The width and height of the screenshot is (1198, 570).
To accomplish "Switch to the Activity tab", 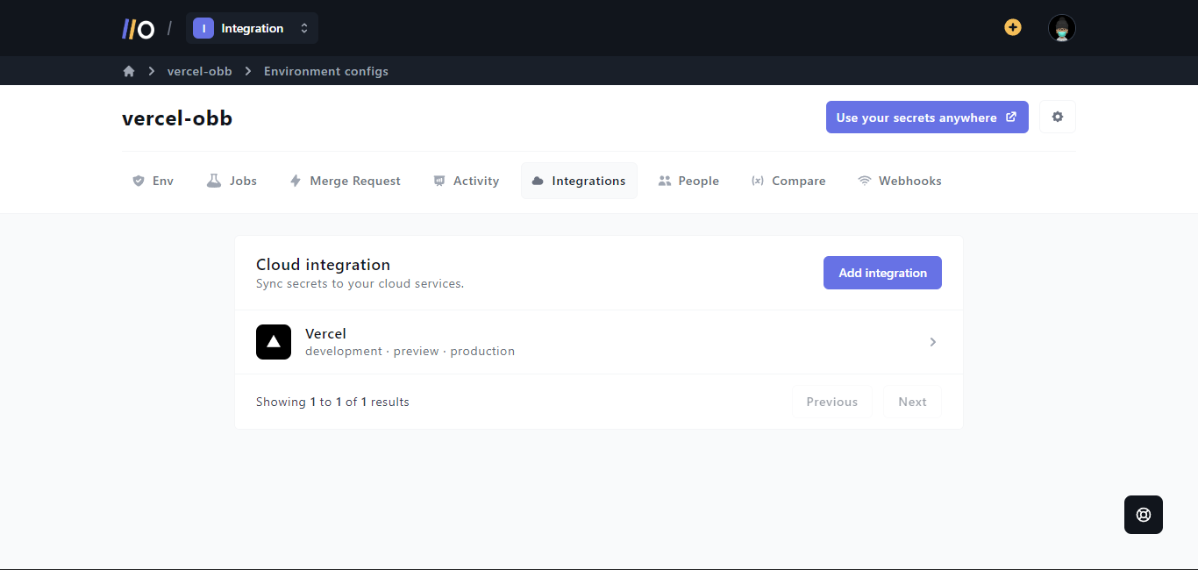I will click(x=467, y=181).
